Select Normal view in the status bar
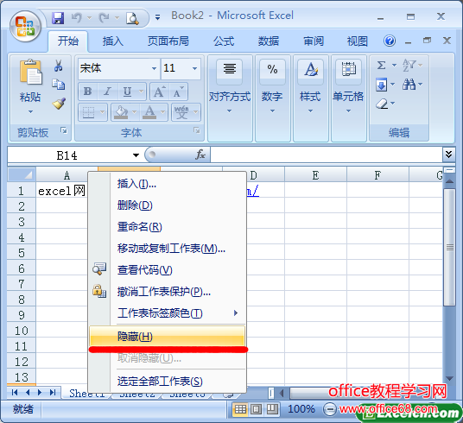The width and height of the screenshot is (463, 423). pyautogui.click(x=240, y=409)
